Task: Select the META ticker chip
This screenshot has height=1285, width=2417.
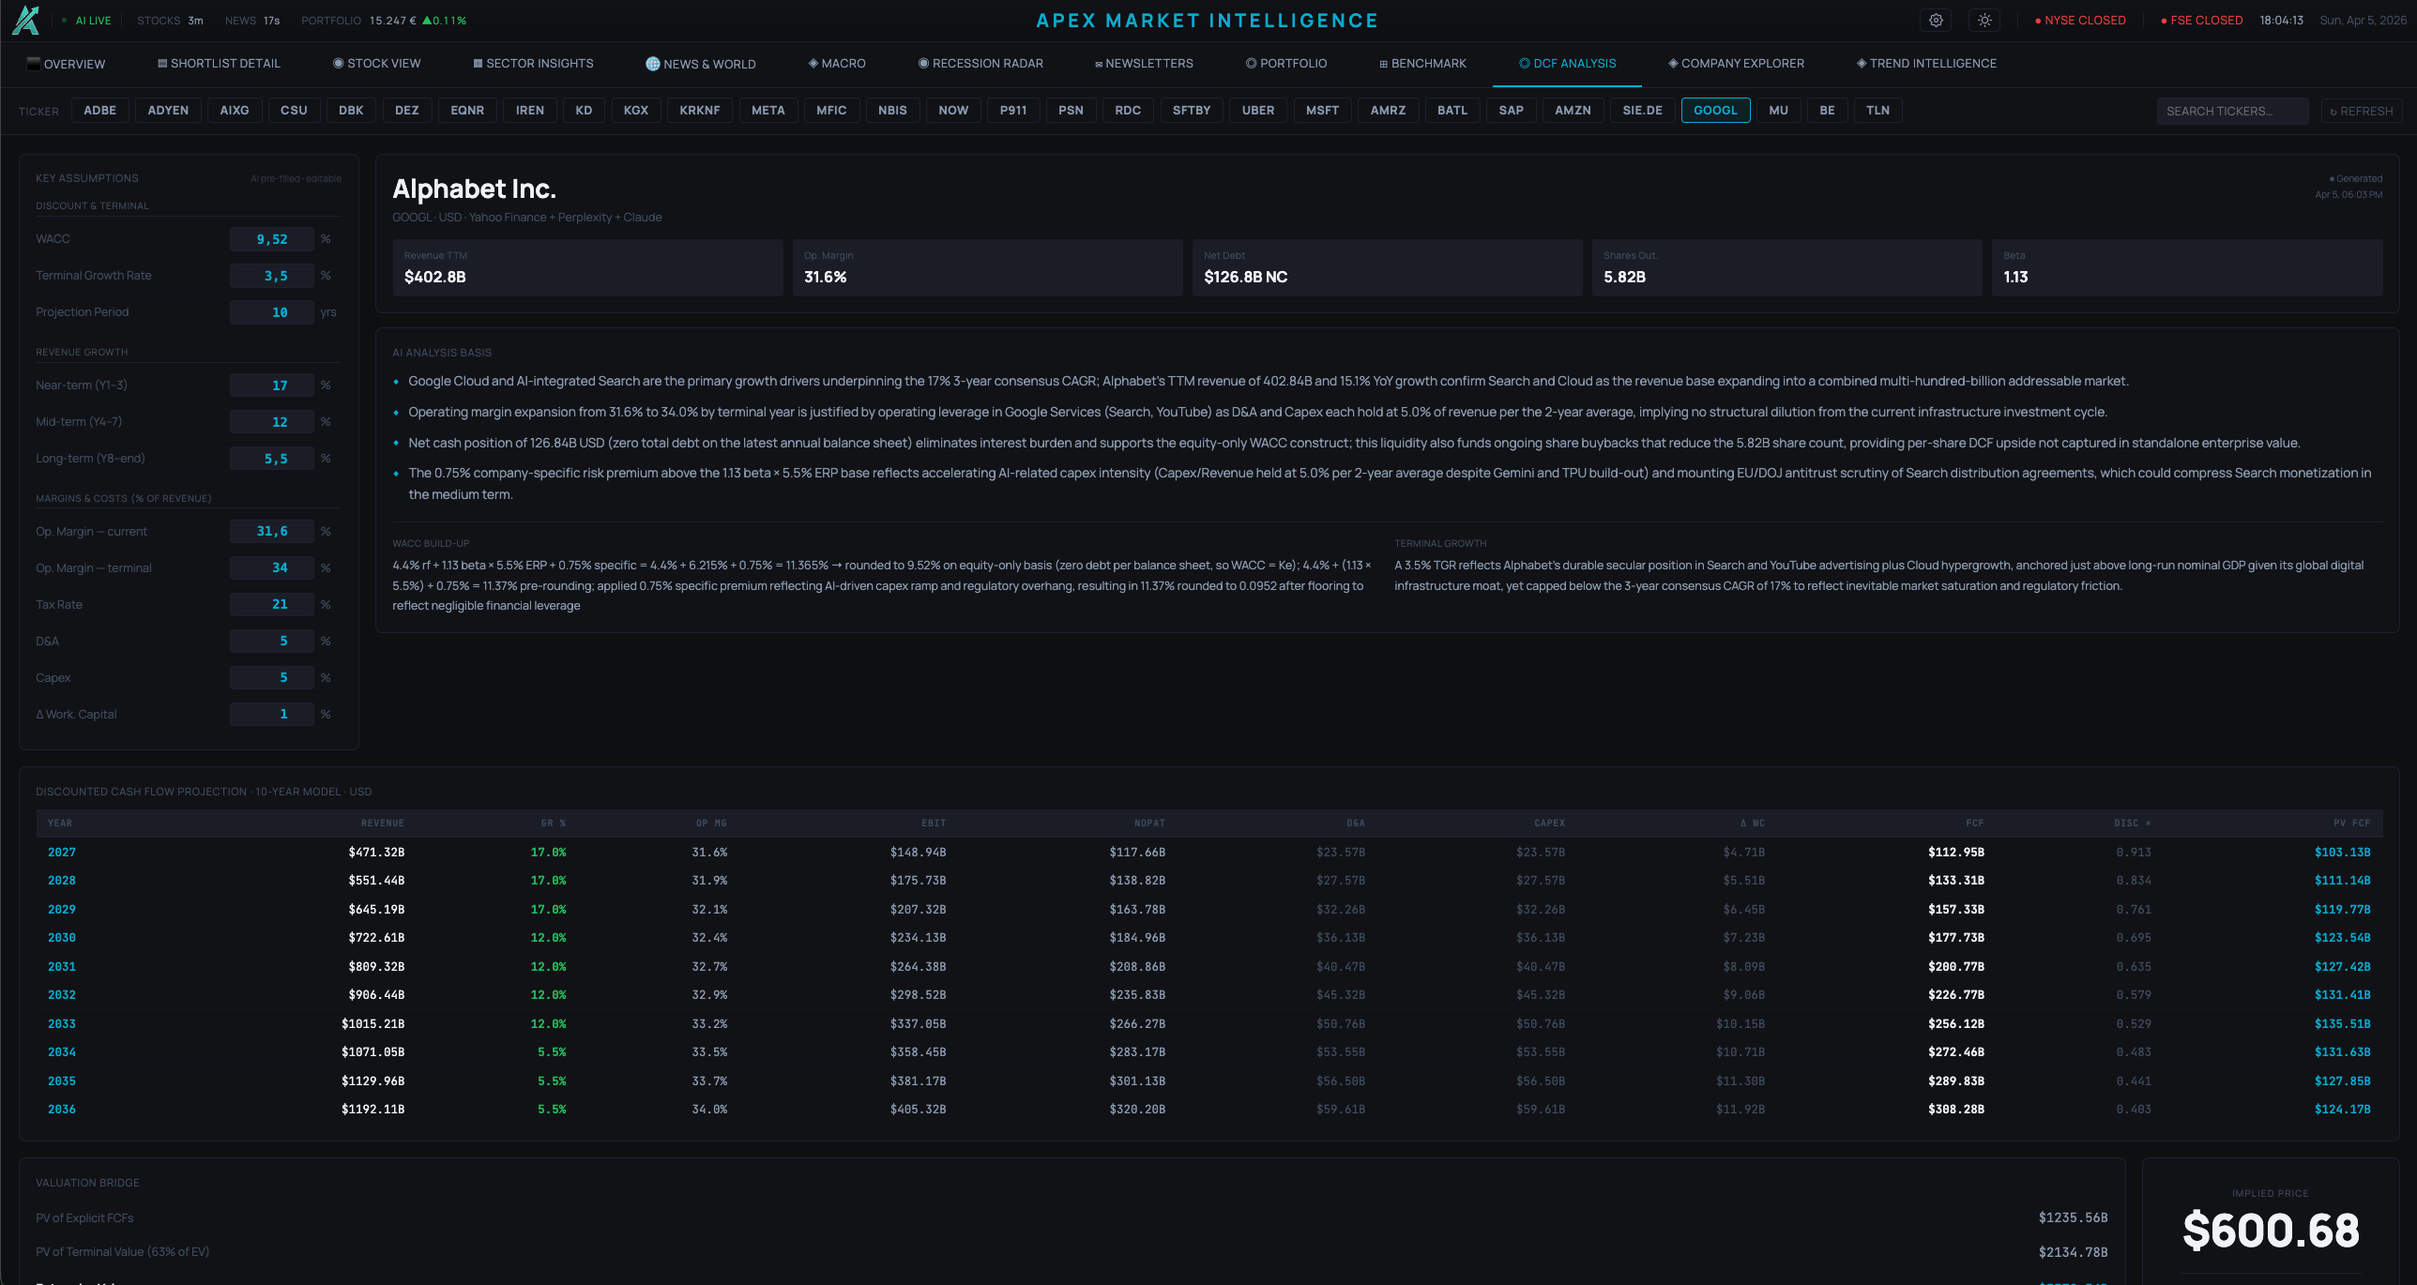Action: point(768,110)
